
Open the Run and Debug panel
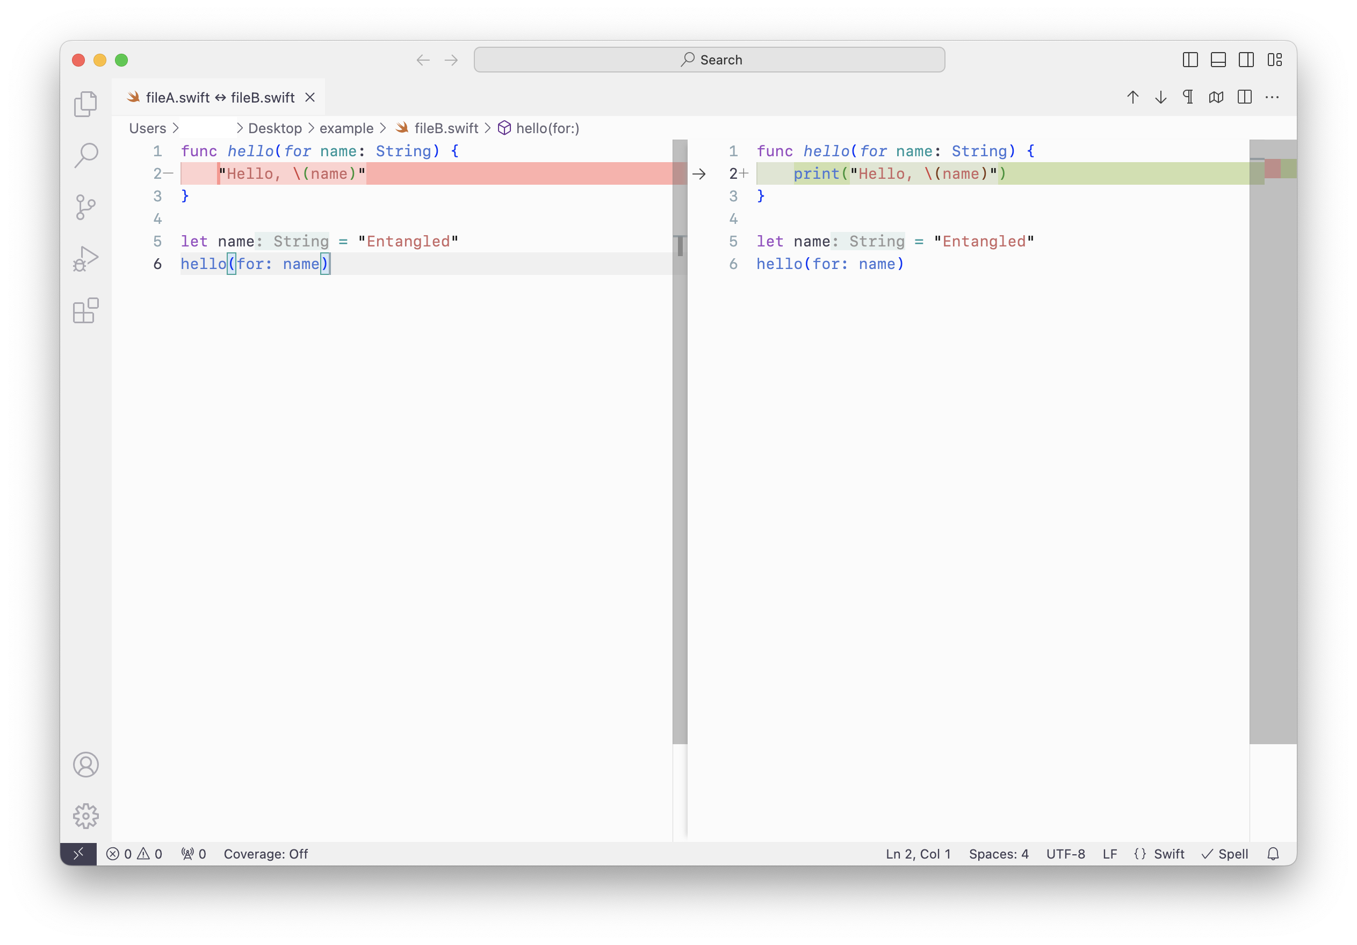click(x=86, y=258)
